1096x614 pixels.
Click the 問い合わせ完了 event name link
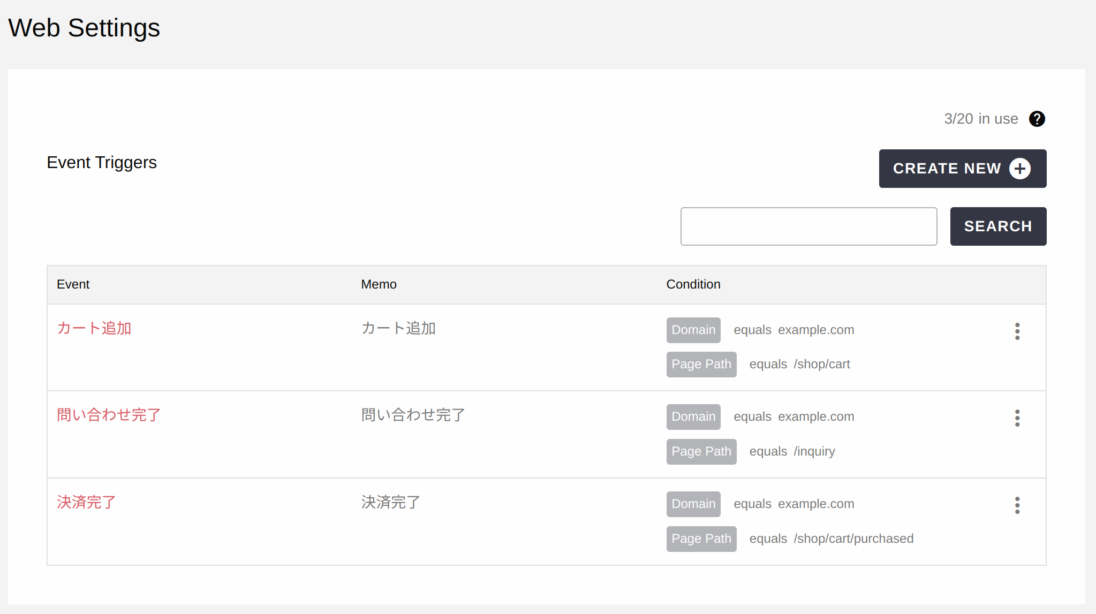109,414
